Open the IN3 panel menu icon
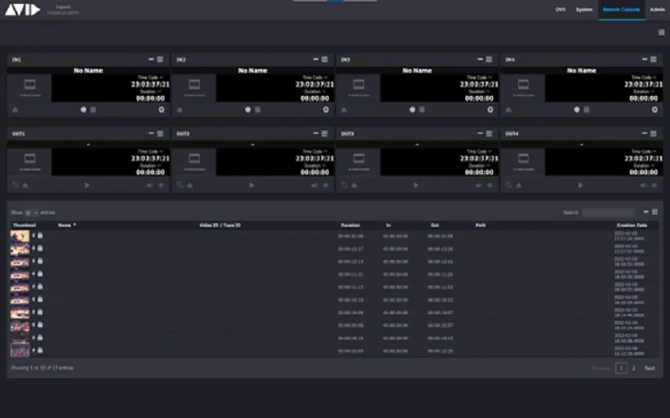This screenshot has height=418, width=670. pos(489,60)
